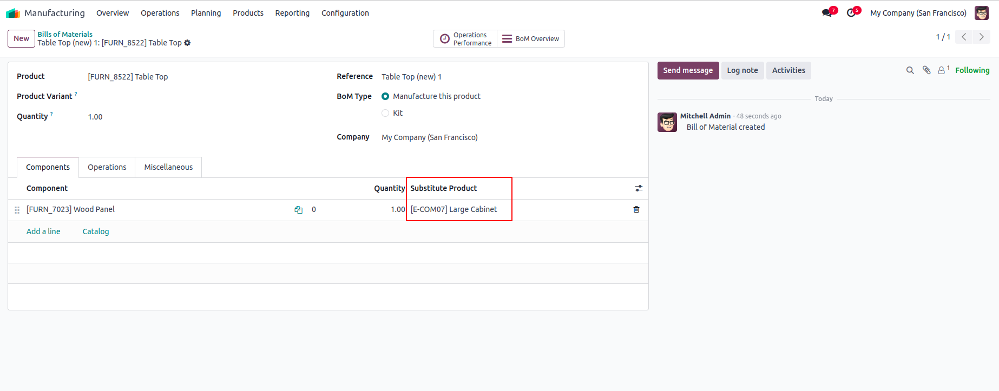Delete the Wood Panel component line
The width and height of the screenshot is (999, 391).
[636, 209]
